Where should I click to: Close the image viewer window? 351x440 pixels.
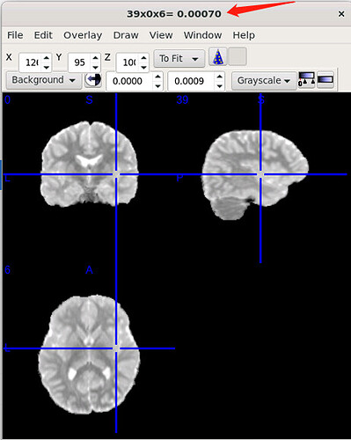341,14
